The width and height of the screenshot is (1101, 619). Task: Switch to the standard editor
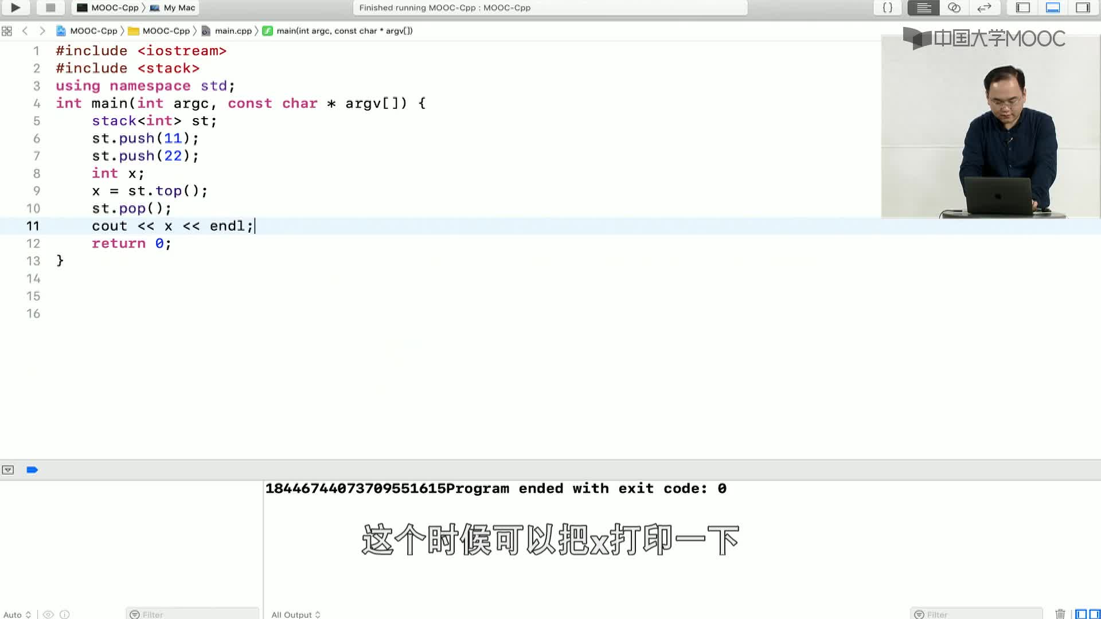[x=923, y=7]
